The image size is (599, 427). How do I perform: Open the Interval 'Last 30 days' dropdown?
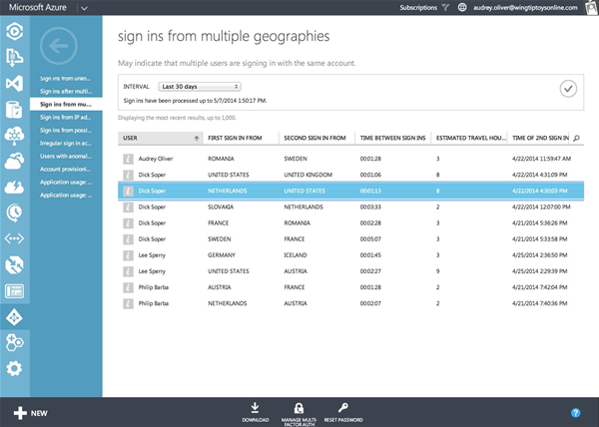[200, 87]
